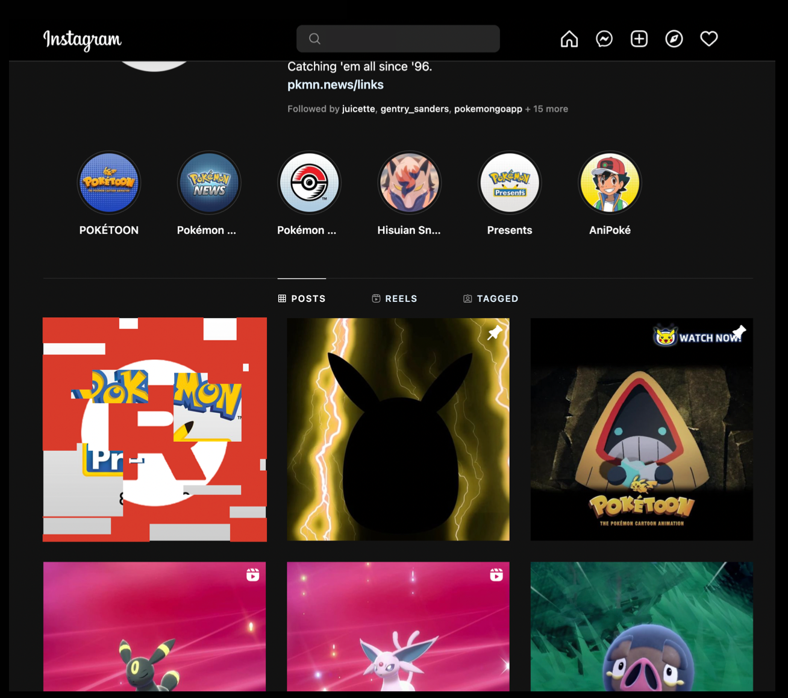Screen dimensions: 788x698
Task: Click the Presents highlight label
Action: point(510,230)
